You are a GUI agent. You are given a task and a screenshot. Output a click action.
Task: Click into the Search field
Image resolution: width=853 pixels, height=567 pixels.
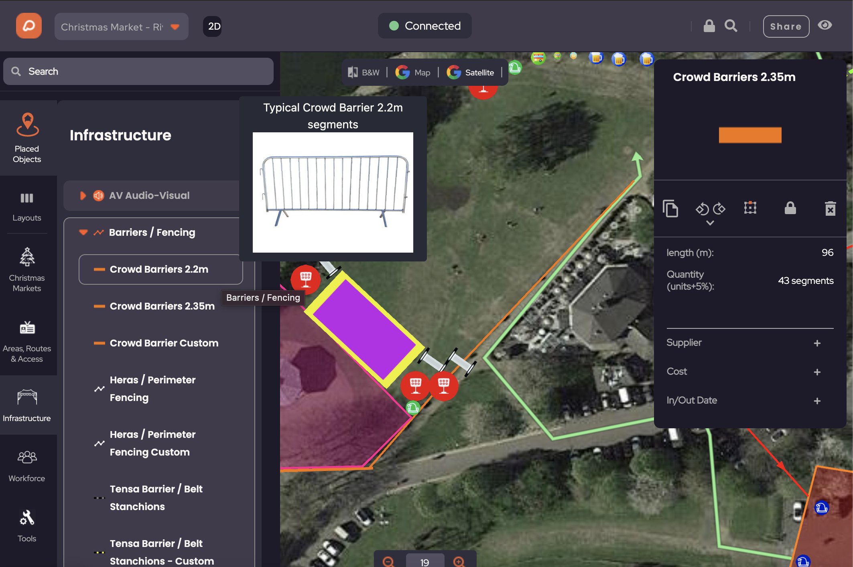tap(138, 71)
